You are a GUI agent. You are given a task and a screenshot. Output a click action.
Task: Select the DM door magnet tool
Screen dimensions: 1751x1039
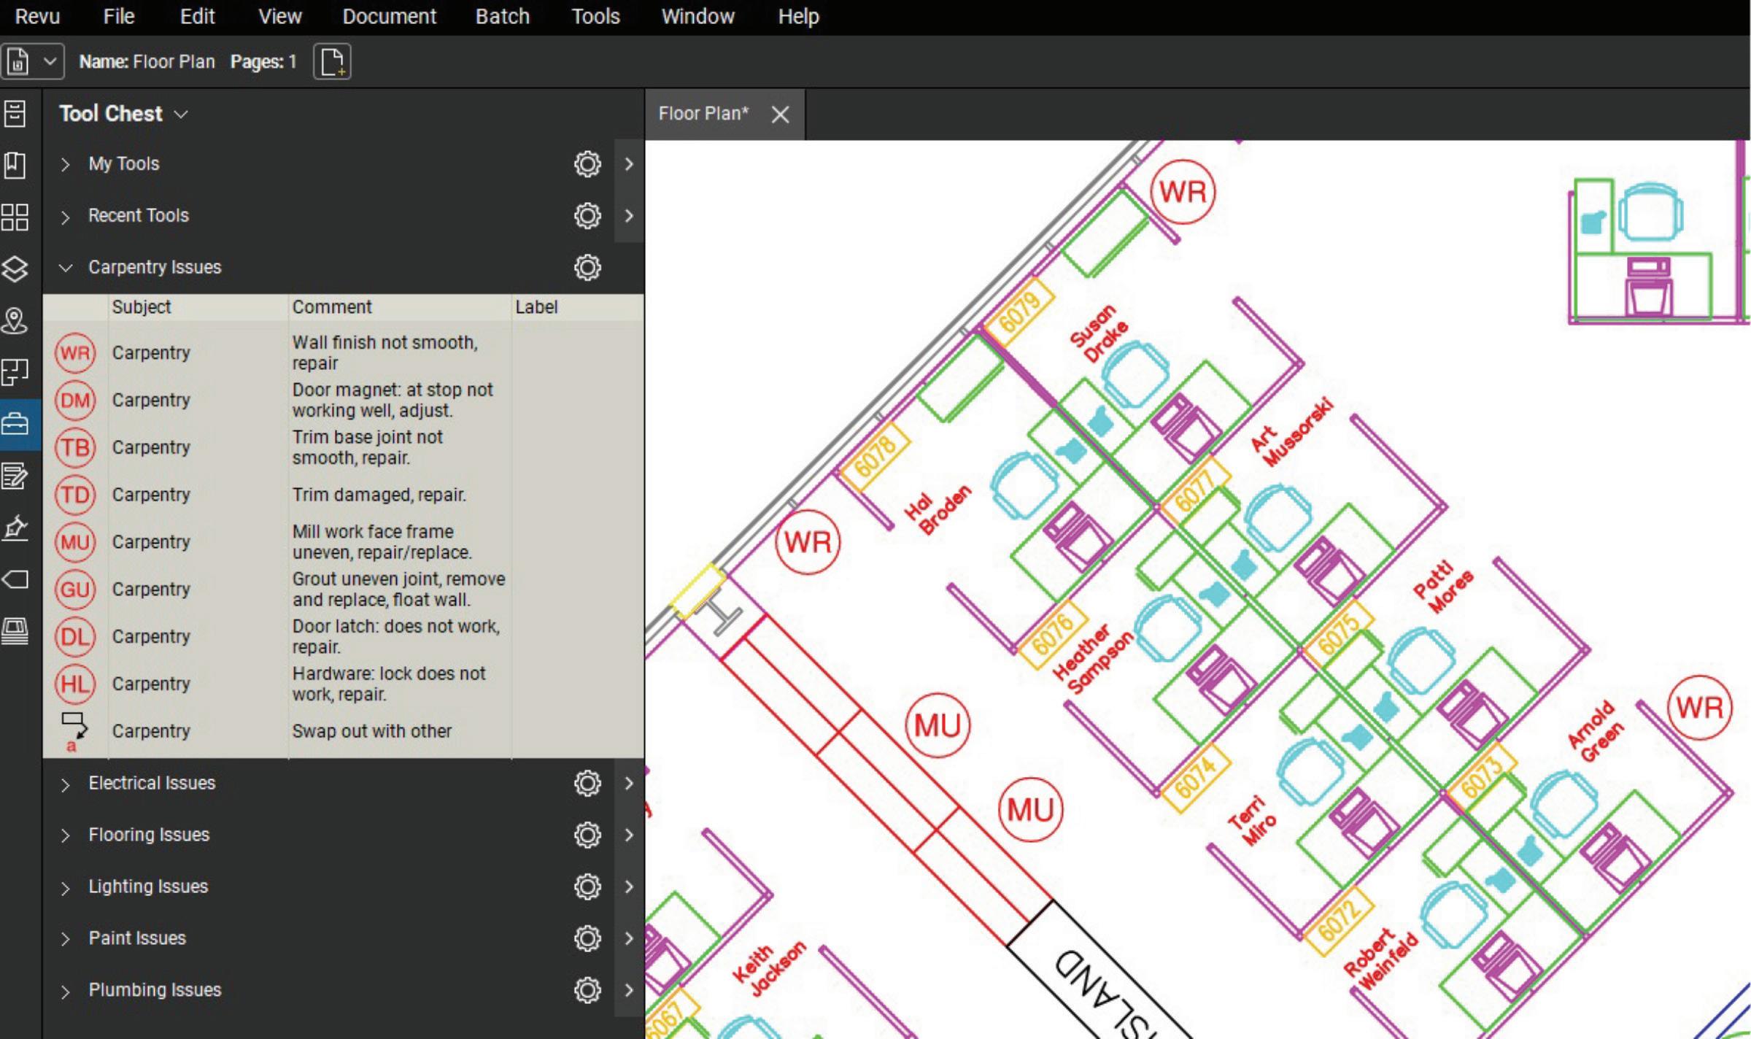click(x=75, y=401)
